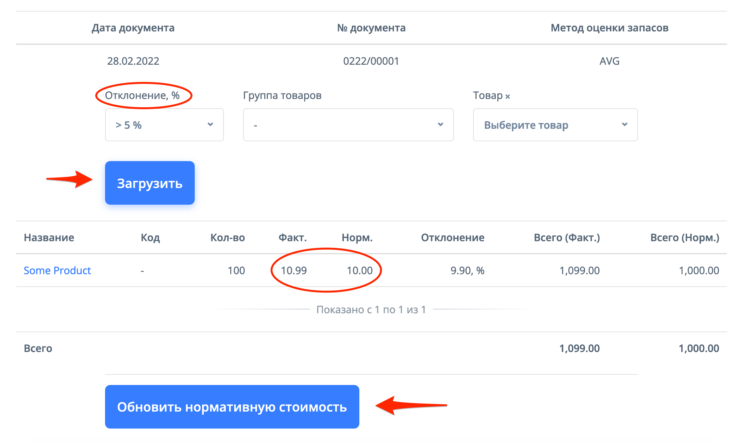This screenshot has height=442, width=752.
Task: Click the Норм. column header
Action: (x=357, y=238)
